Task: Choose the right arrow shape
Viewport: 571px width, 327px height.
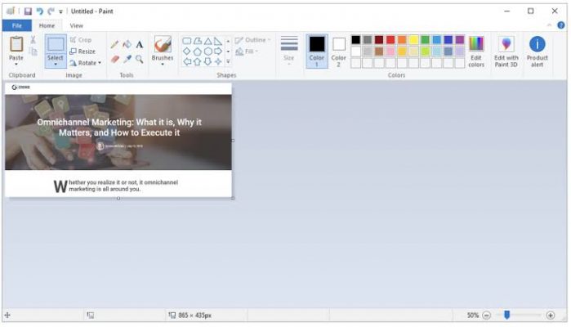Action: [218, 52]
